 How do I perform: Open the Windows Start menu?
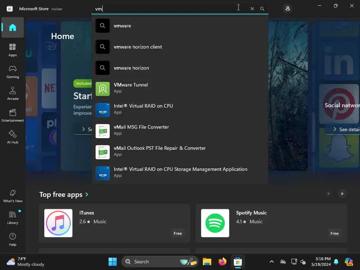[x=112, y=262]
